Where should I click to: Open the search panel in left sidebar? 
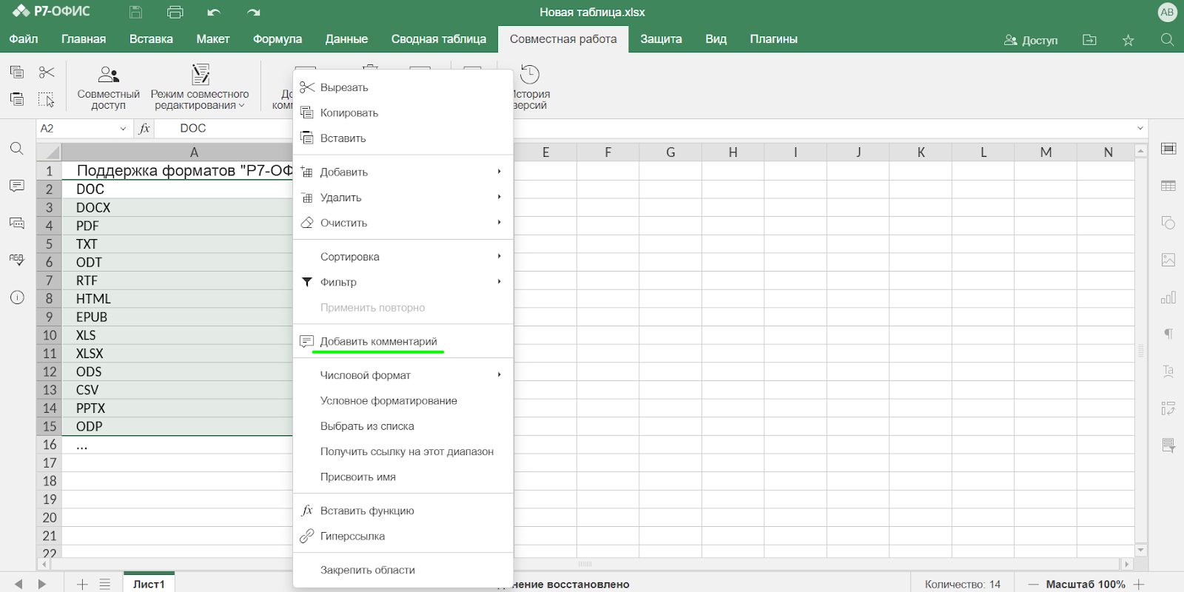tap(17, 149)
